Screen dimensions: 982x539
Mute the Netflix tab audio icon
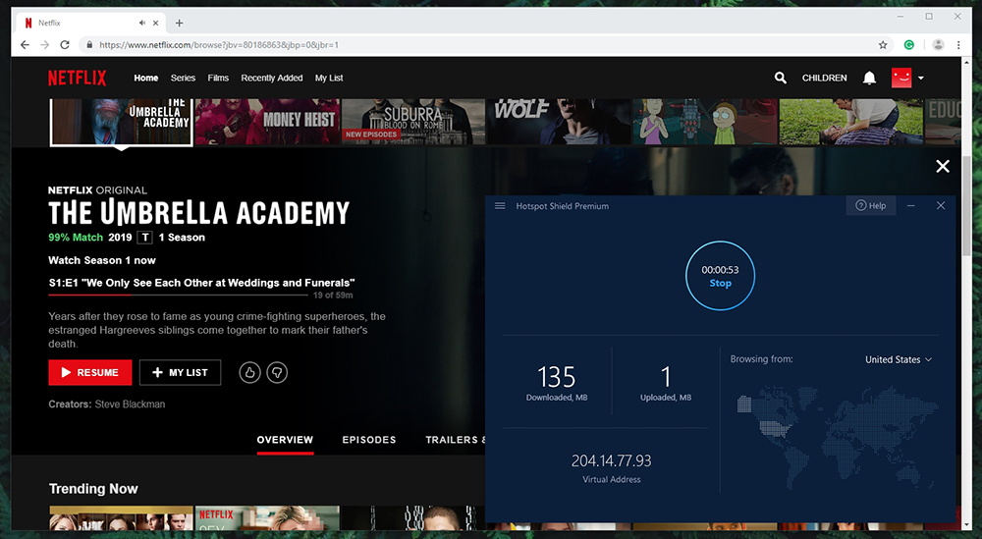(142, 23)
